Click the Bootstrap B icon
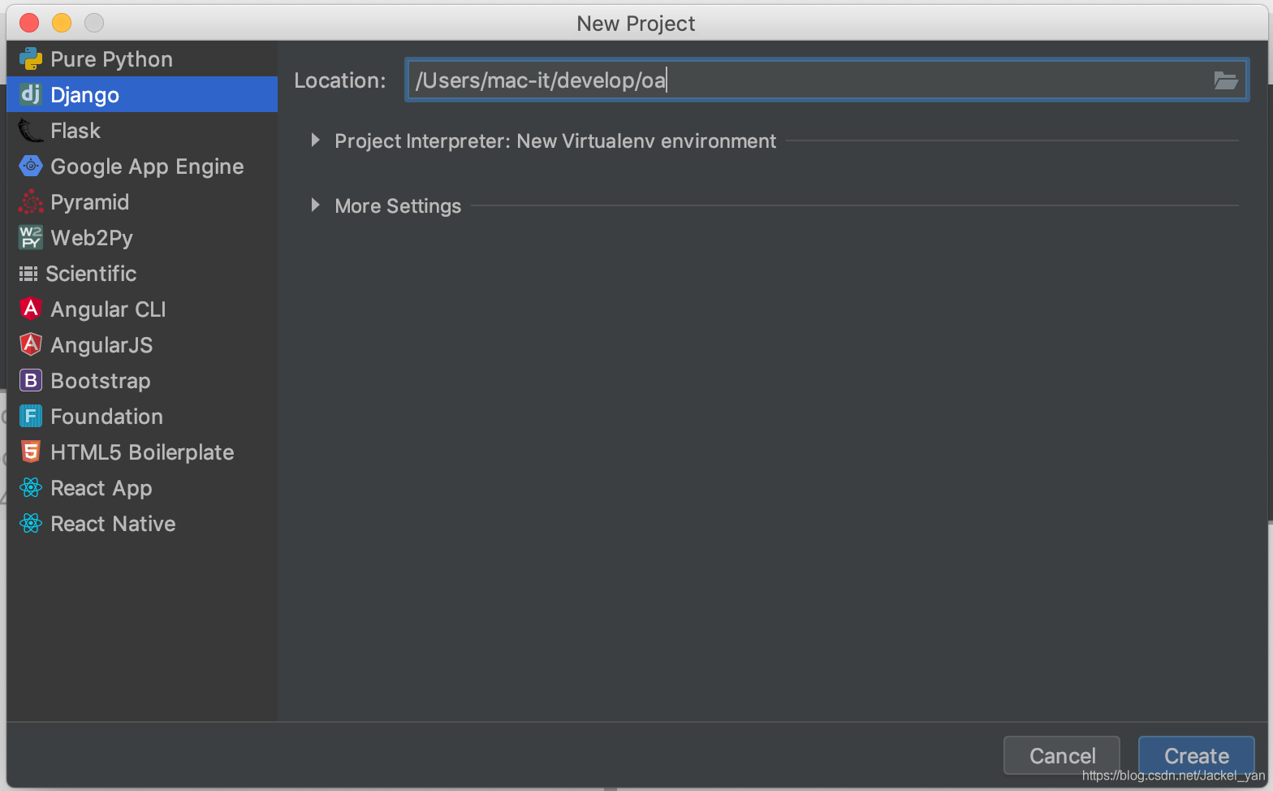Image resolution: width=1273 pixels, height=791 pixels. (31, 380)
